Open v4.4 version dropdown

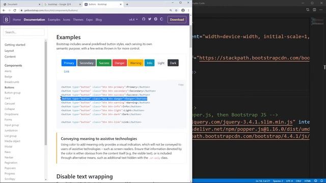(x=133, y=19)
